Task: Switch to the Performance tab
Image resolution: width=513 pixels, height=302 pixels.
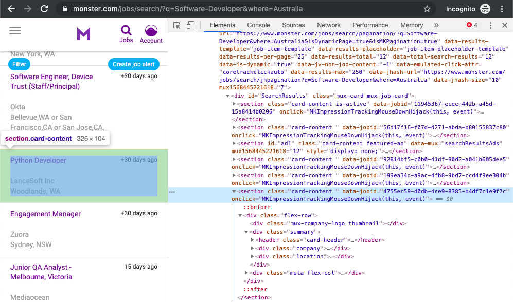Action: point(370,25)
